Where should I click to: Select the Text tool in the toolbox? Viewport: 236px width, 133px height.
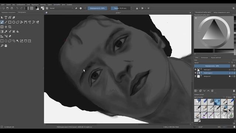(6, 17)
